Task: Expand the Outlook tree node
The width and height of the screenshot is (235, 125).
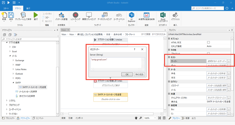Action: pos(13,74)
